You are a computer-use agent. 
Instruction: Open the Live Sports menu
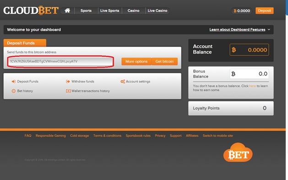click(x=109, y=11)
